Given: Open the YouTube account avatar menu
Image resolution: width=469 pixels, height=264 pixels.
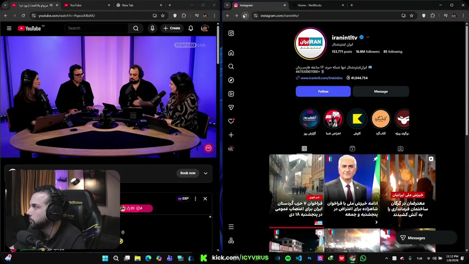Looking at the screenshot, I should [205, 28].
